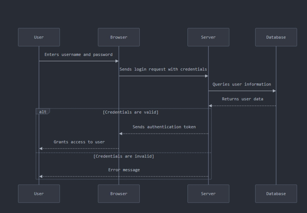Click the User lifeline box at top
This screenshot has width=307, height=213.
39,37
